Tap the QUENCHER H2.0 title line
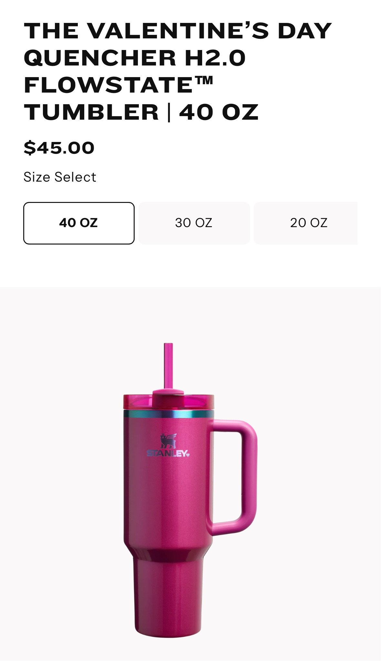Image resolution: width=381 pixels, height=661 pixels. [x=135, y=58]
